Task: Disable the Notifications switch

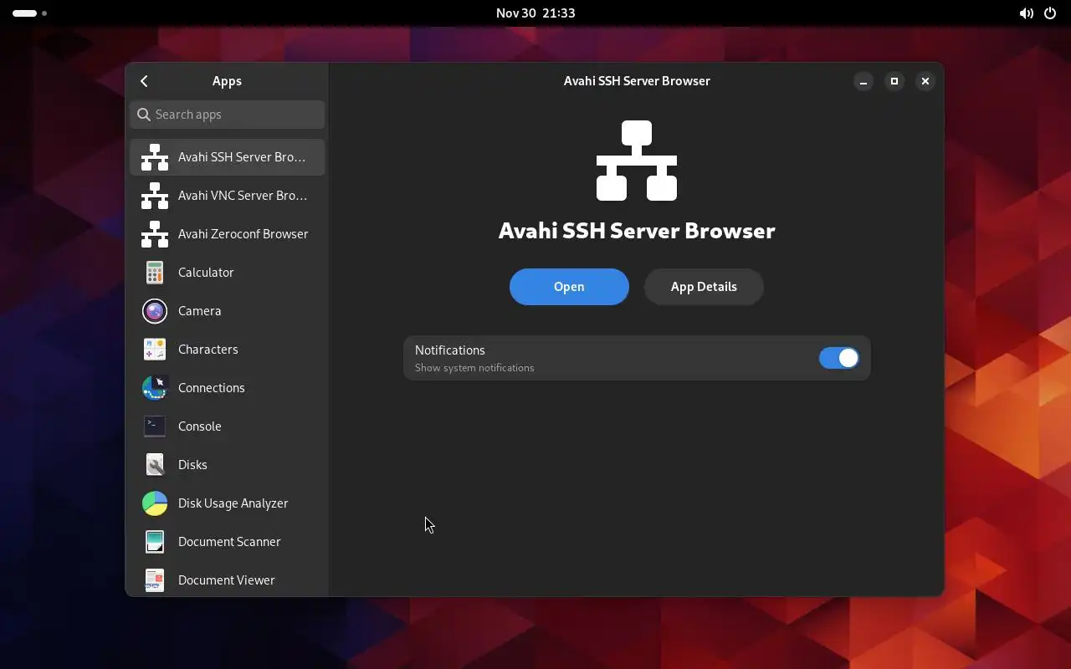Action: click(839, 358)
